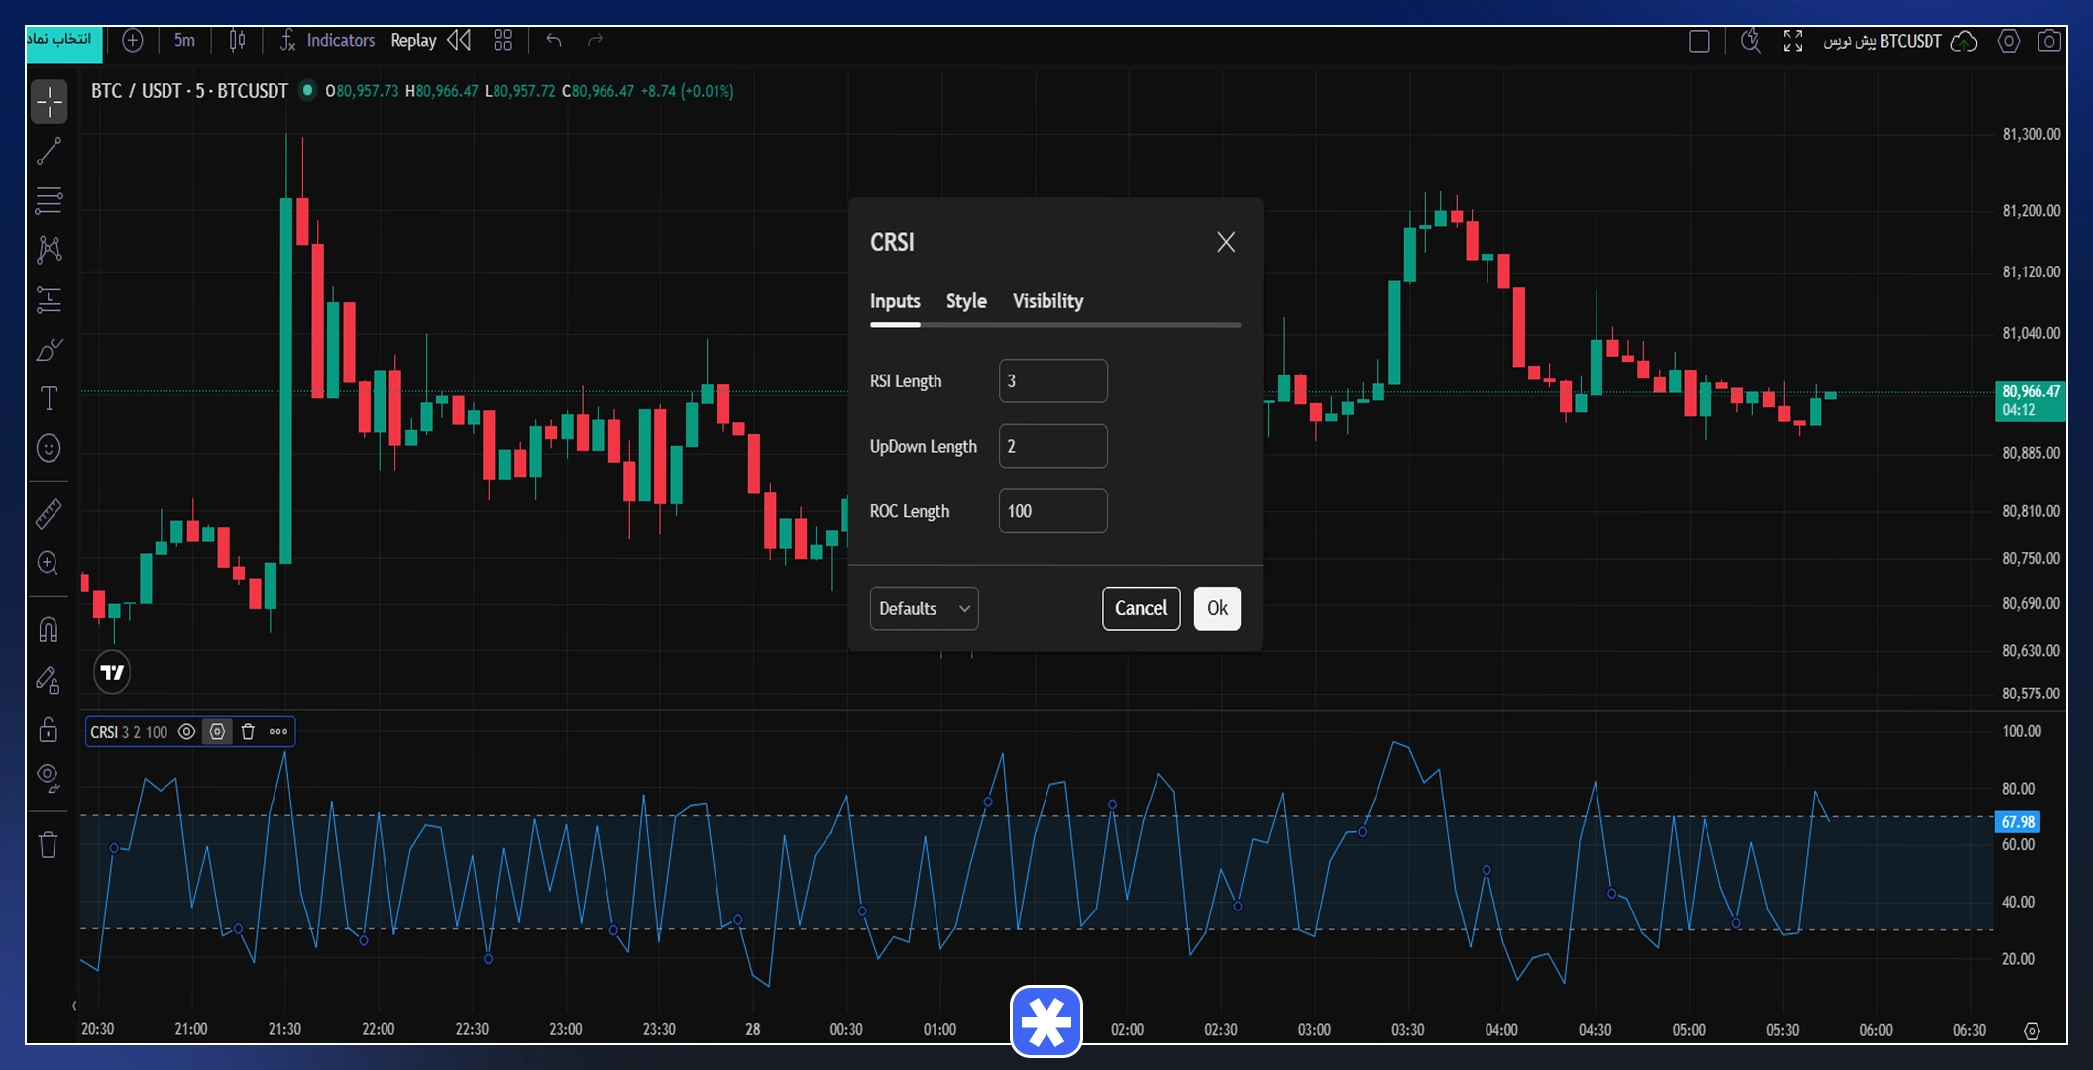
Task: Activate the magnet mode icon
Action: pos(49,629)
